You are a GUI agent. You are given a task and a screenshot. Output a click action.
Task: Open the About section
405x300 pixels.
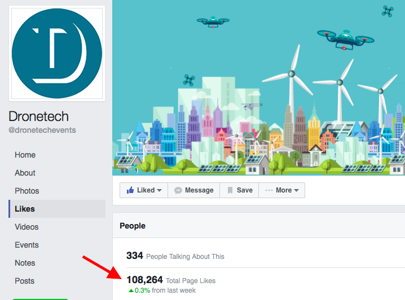(25, 173)
